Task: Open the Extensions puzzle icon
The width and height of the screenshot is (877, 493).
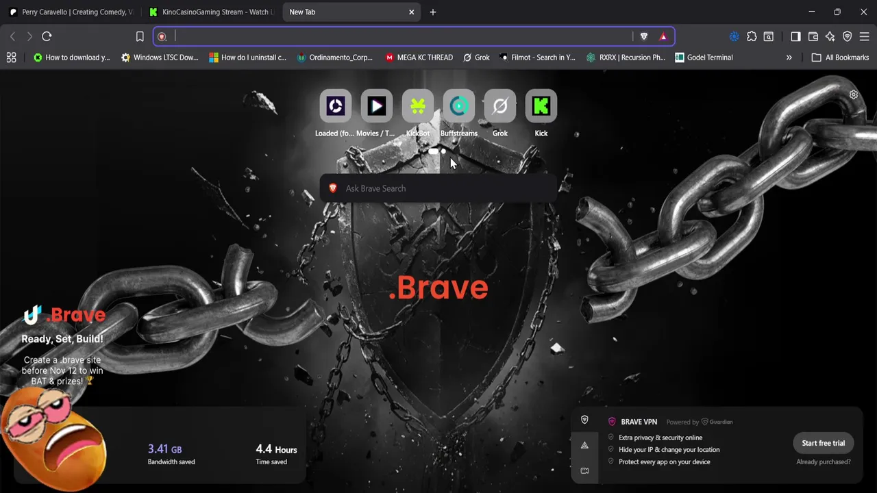Action: (x=752, y=36)
